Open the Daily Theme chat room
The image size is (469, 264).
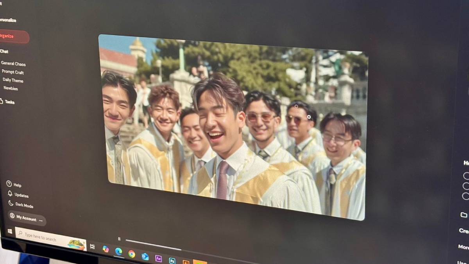pyautogui.click(x=13, y=80)
